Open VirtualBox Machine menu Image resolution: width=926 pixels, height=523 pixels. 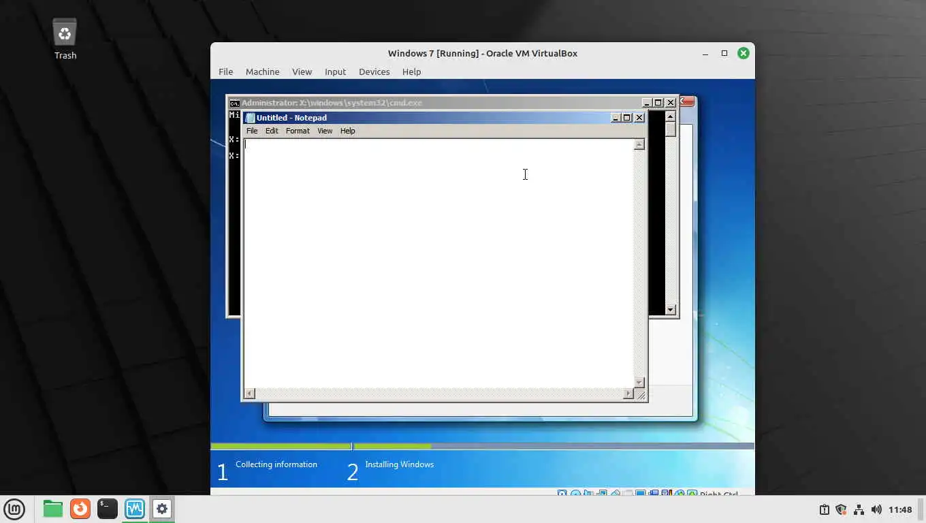(262, 72)
